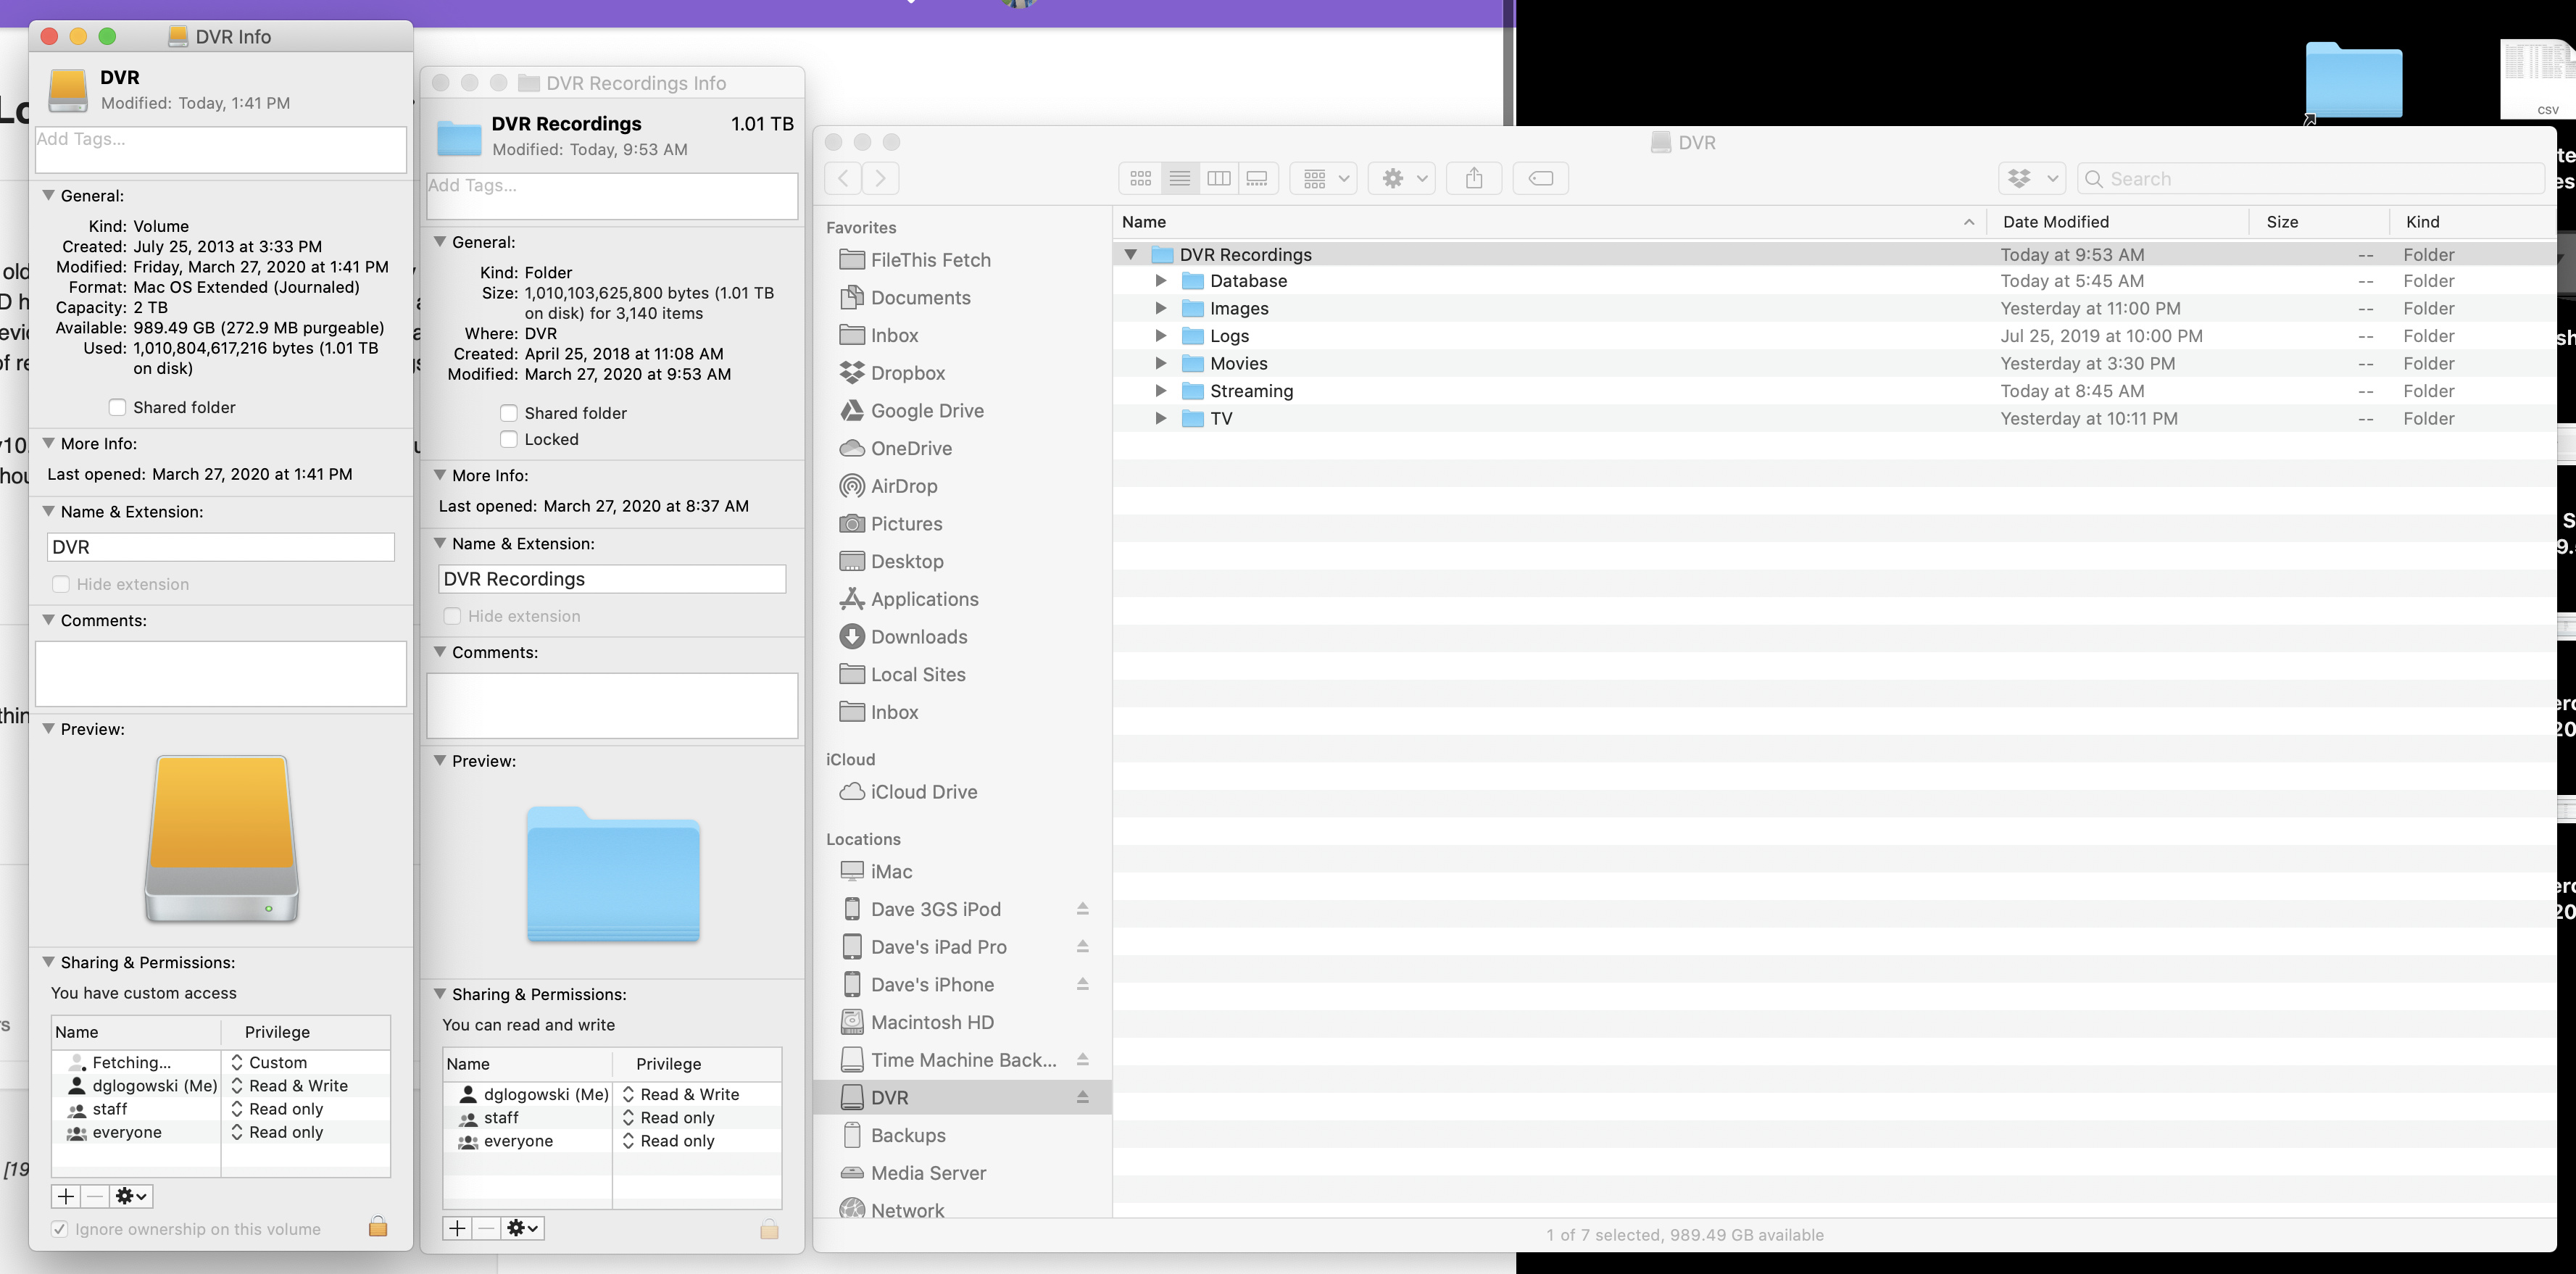Enable Shared folder in DVR Info
This screenshot has height=1274, width=2576.
tap(118, 407)
